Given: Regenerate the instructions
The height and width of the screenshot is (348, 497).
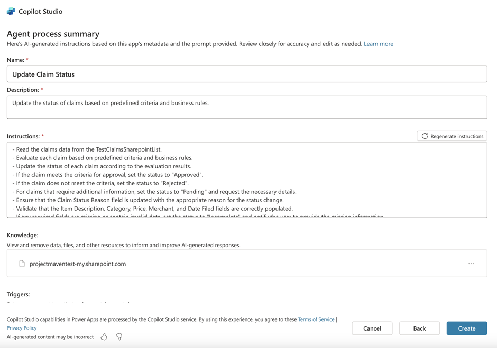Looking at the screenshot, I should [452, 136].
